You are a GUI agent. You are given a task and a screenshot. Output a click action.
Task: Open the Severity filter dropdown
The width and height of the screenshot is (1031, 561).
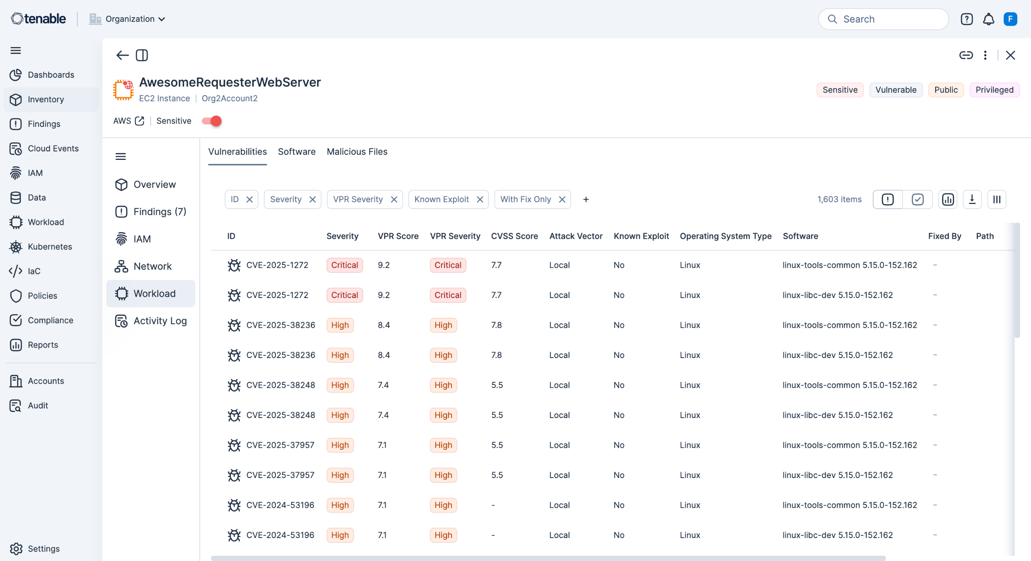tap(286, 199)
